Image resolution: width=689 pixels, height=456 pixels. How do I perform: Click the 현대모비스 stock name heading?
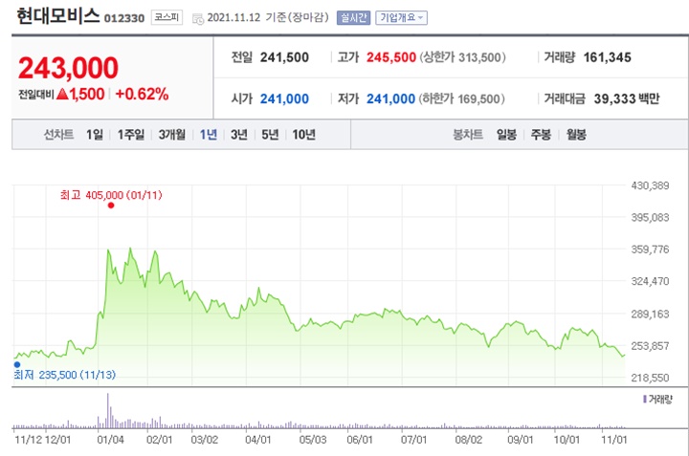point(58,16)
